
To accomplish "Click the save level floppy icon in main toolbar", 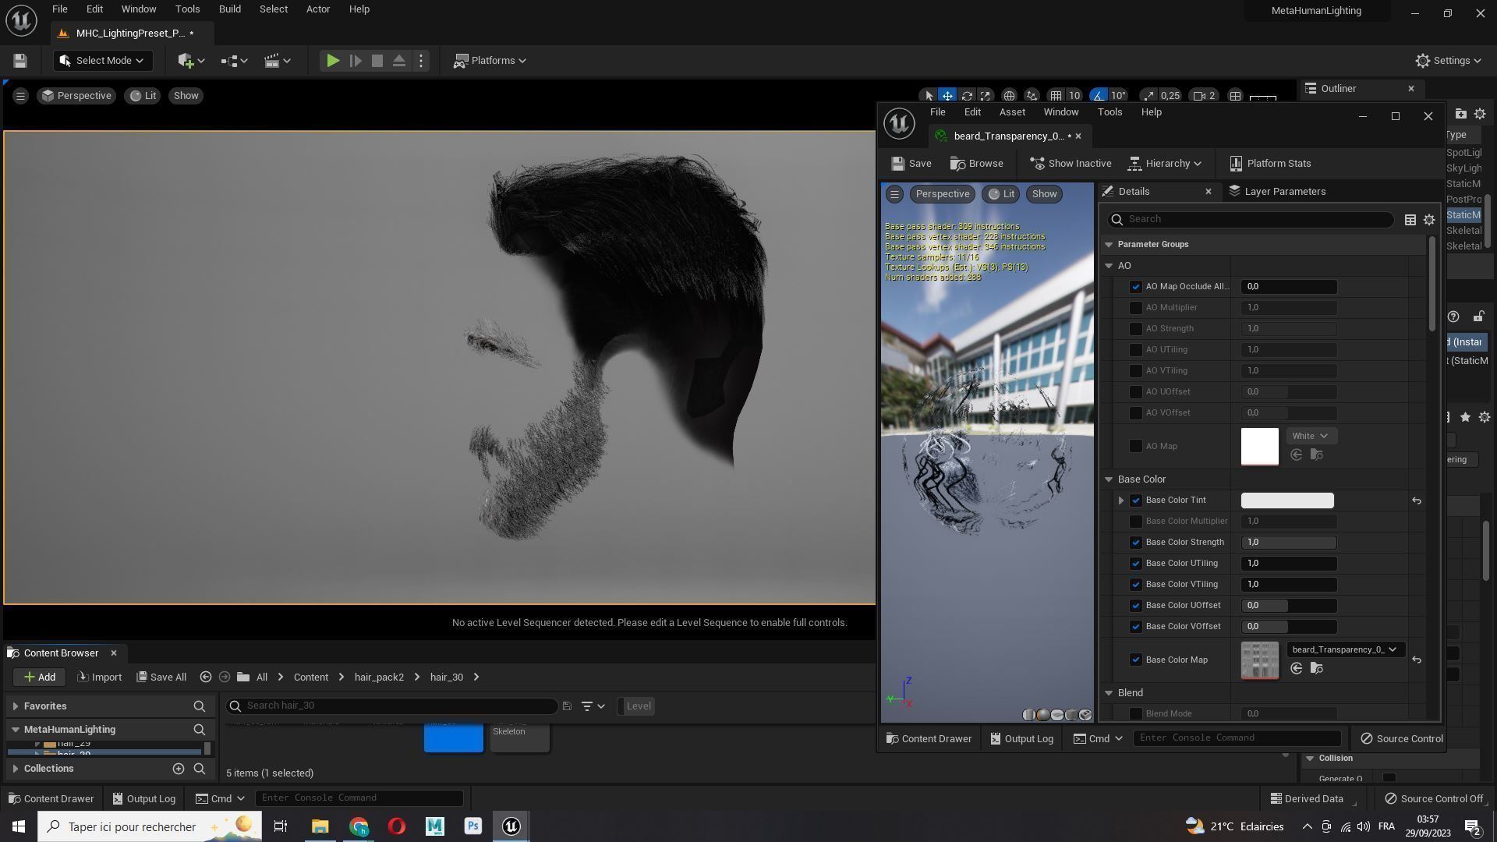I will point(20,61).
